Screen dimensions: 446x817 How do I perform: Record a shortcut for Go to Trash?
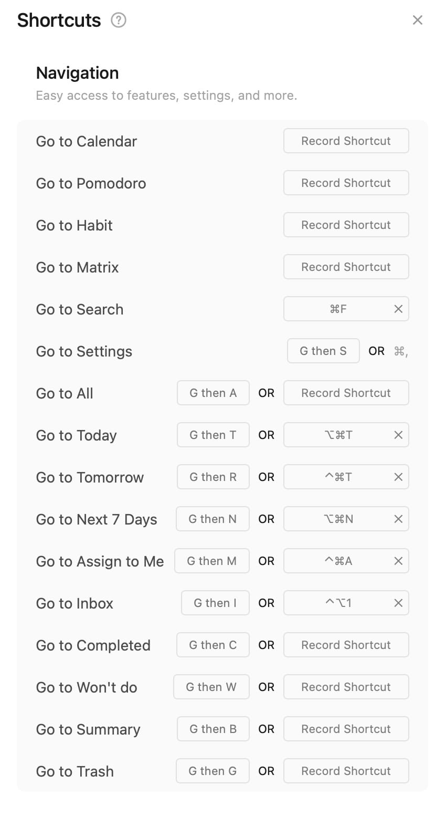(x=346, y=771)
